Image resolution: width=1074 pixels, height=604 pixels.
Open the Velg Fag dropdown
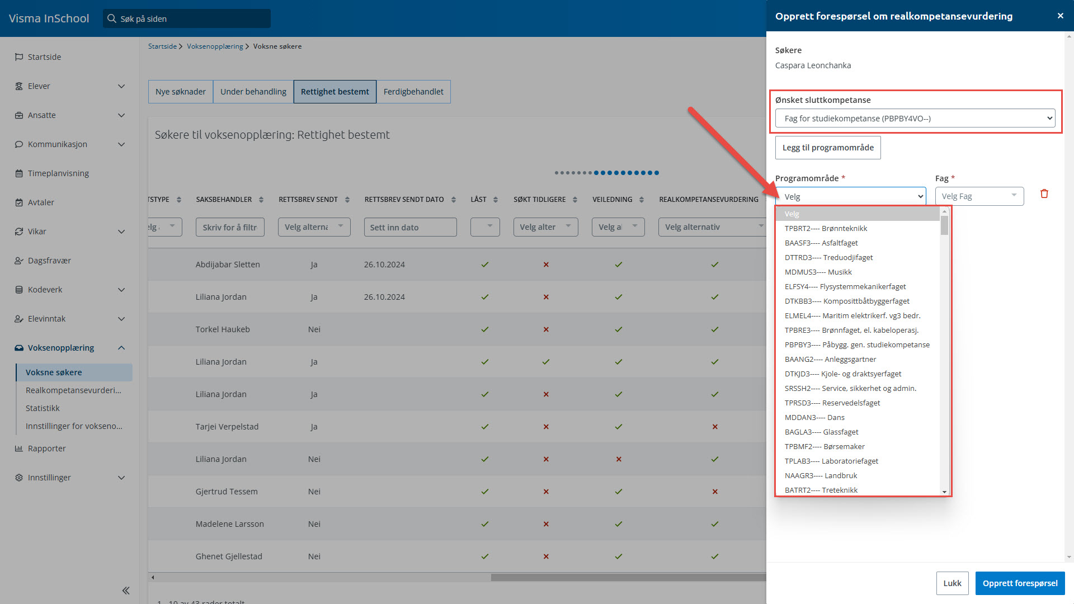click(979, 196)
